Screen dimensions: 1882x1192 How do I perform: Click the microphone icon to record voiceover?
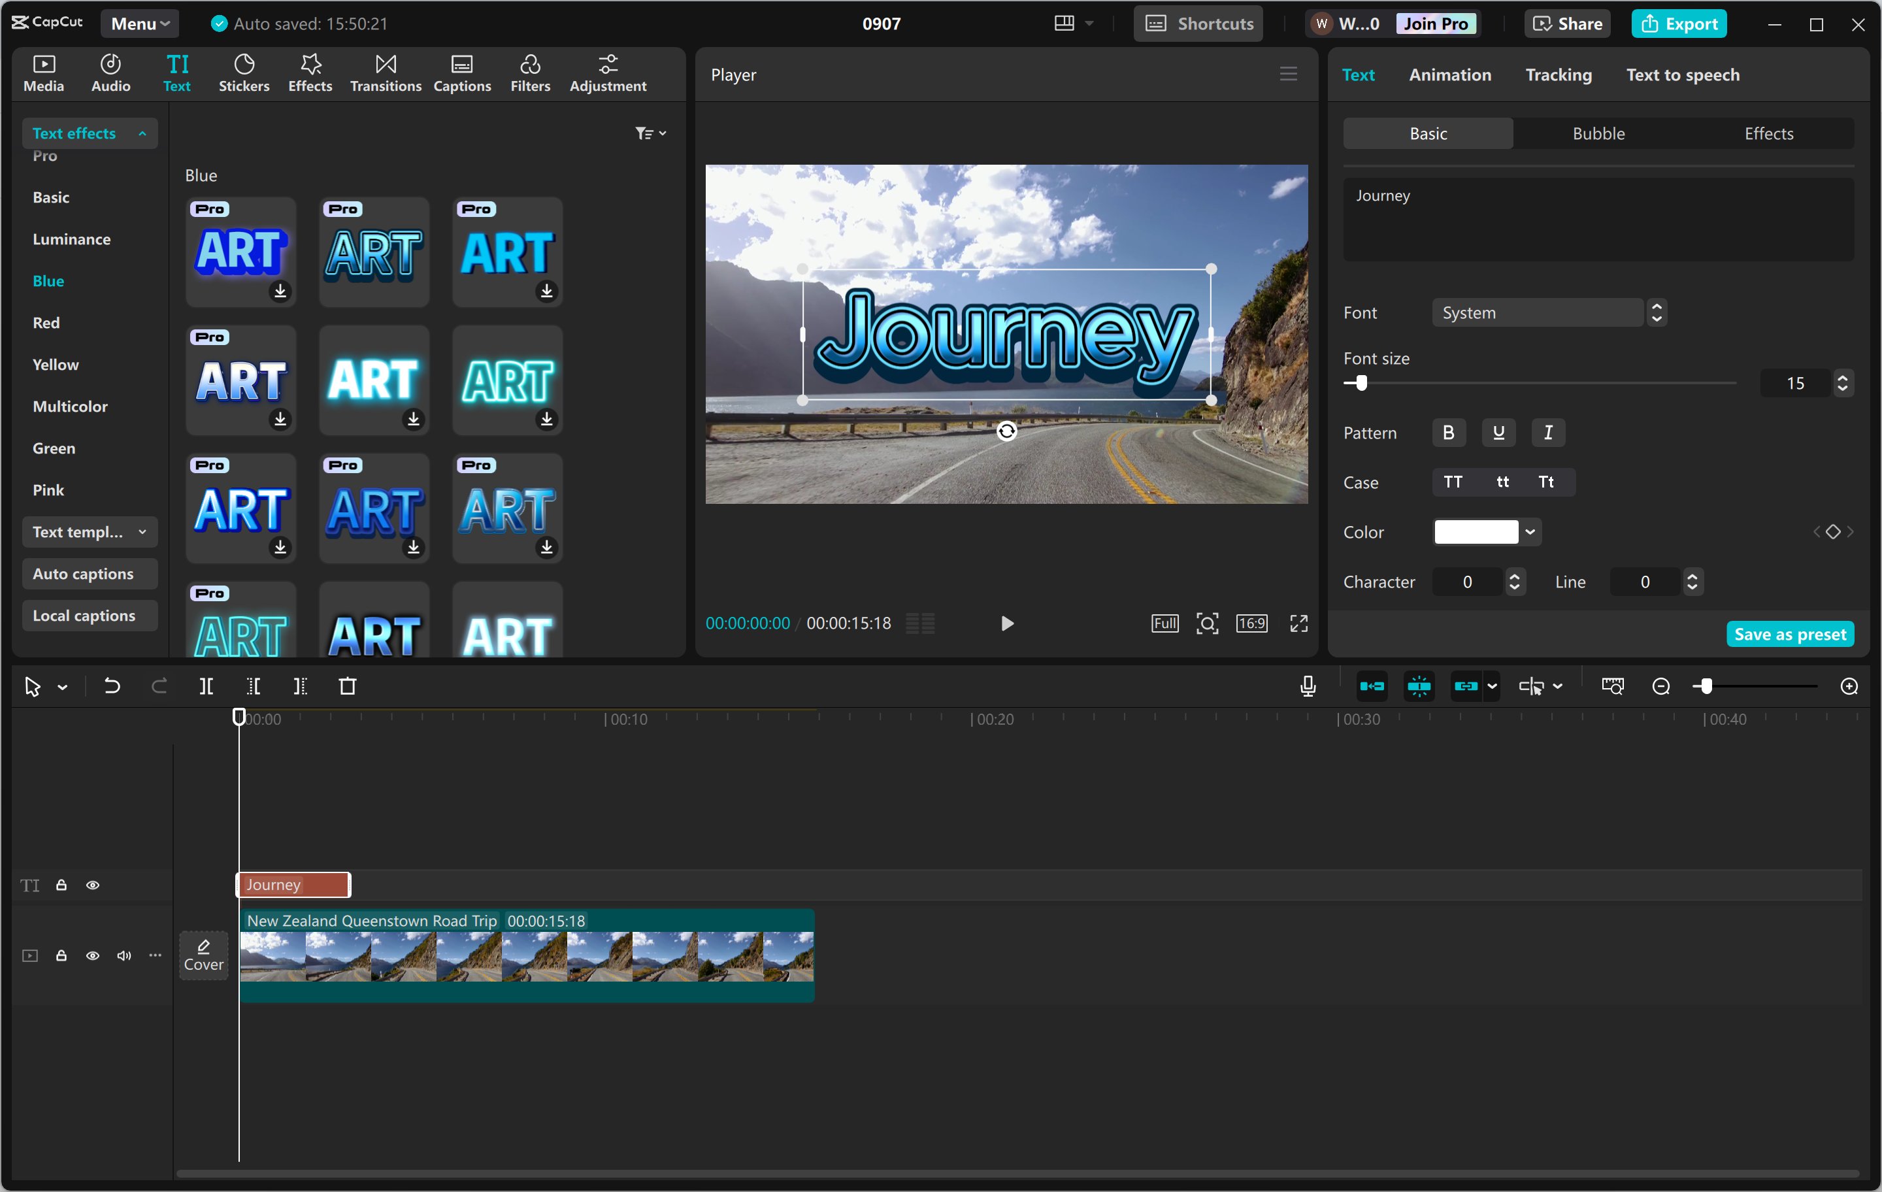tap(1307, 686)
